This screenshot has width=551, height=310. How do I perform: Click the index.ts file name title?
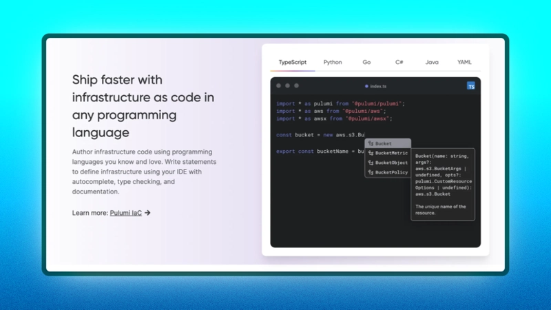[x=379, y=86]
